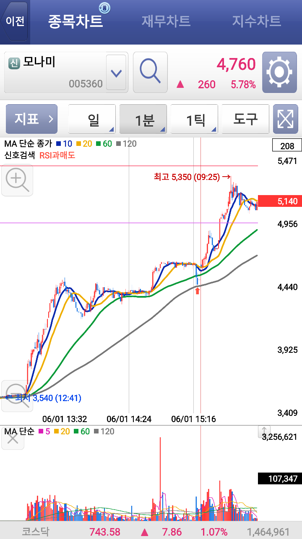This screenshot has width=302, height=539.
Task: Open the 도구 tools menu
Action: click(245, 119)
